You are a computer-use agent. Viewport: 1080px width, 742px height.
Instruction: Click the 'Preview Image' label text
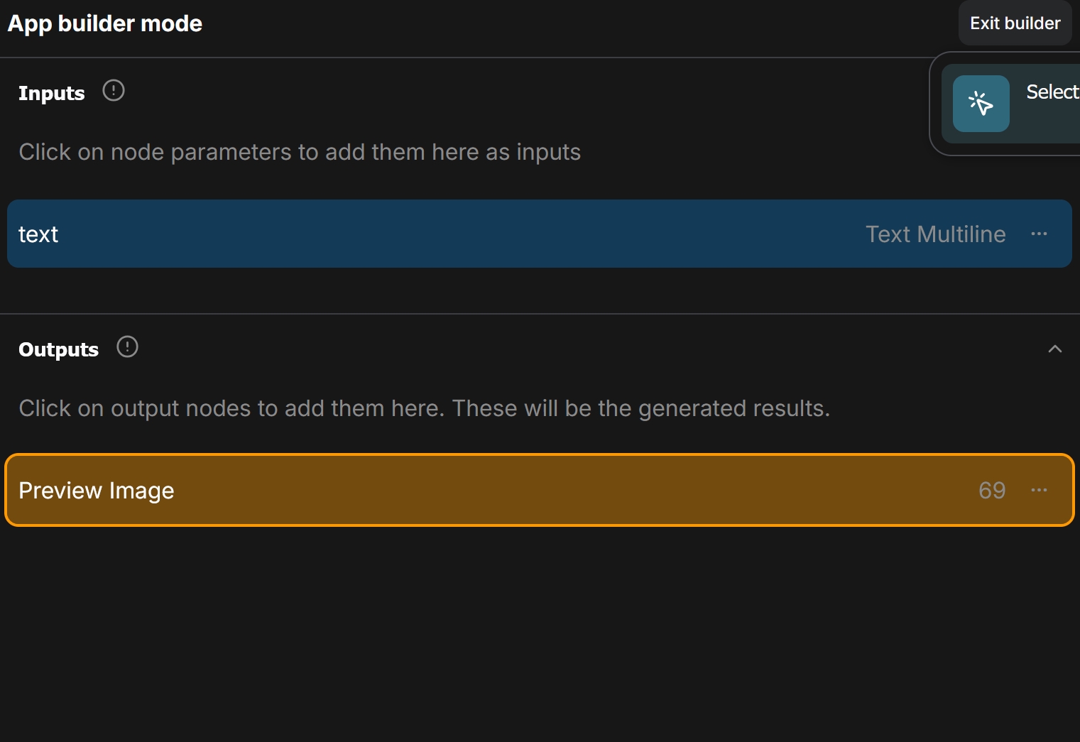97,491
